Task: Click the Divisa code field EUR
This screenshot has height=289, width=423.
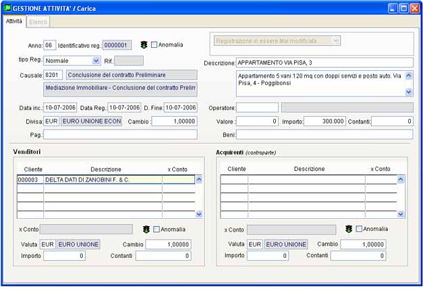Action: (x=51, y=122)
